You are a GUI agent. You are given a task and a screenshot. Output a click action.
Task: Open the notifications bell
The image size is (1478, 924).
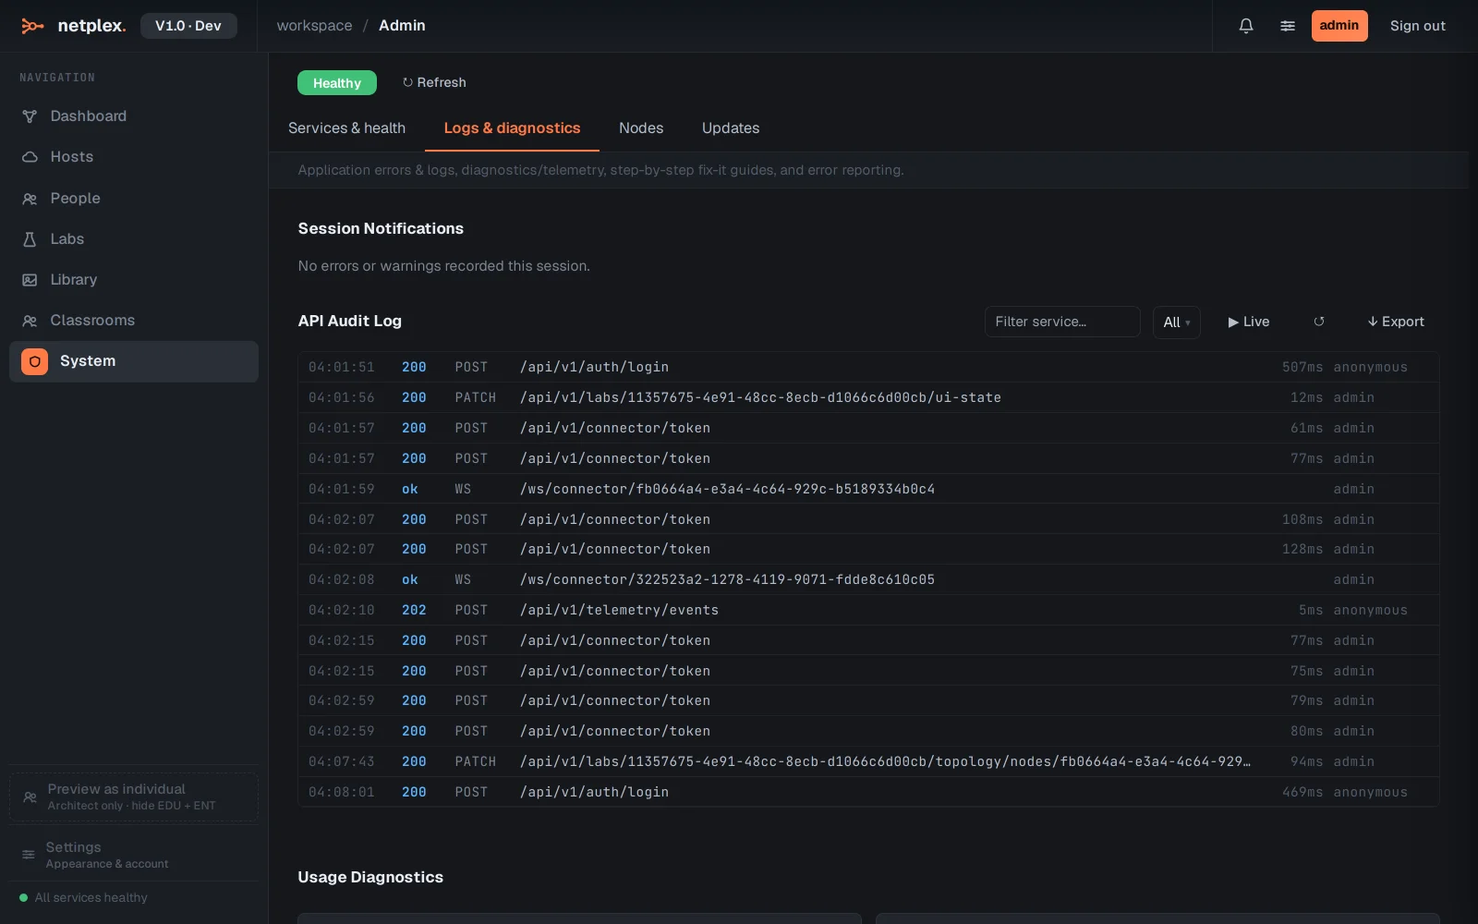coord(1246,26)
